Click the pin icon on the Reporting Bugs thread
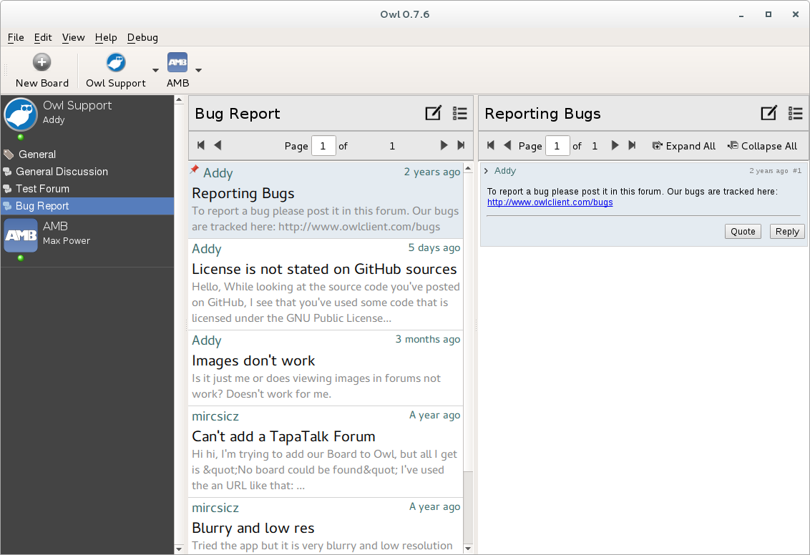The image size is (810, 555). pyautogui.click(x=194, y=169)
